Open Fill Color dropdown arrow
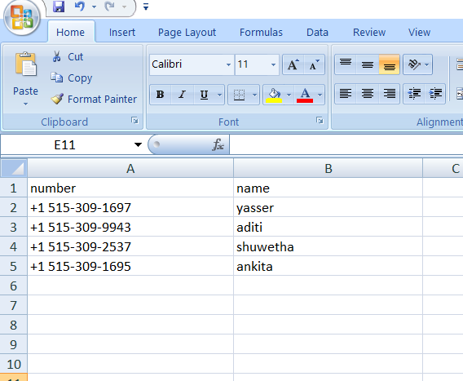 289,95
